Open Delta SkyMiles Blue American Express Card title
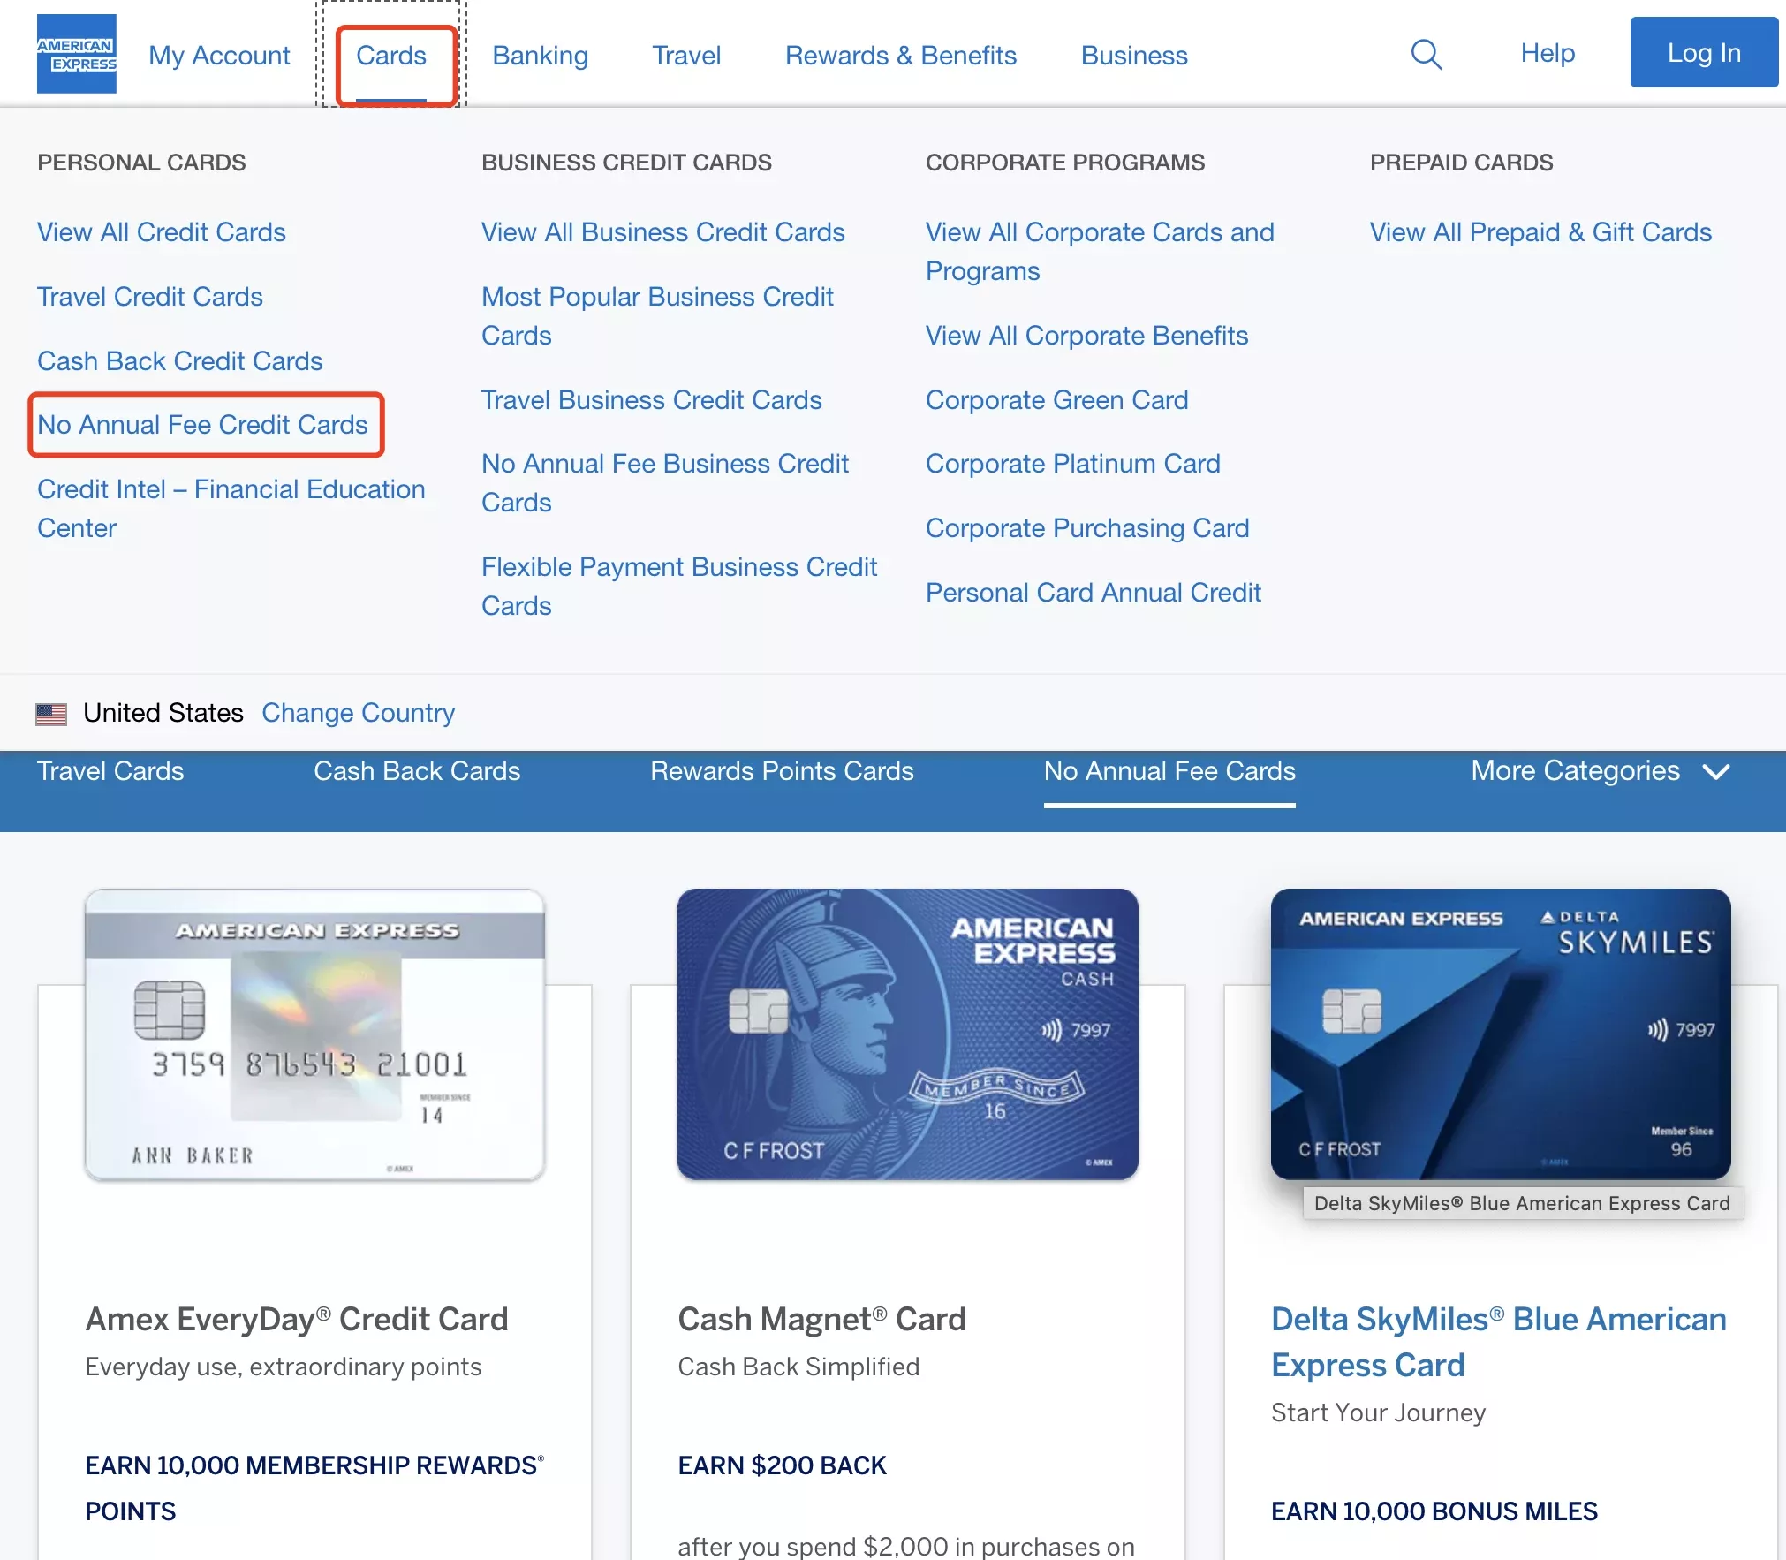The width and height of the screenshot is (1786, 1560). click(1498, 1342)
